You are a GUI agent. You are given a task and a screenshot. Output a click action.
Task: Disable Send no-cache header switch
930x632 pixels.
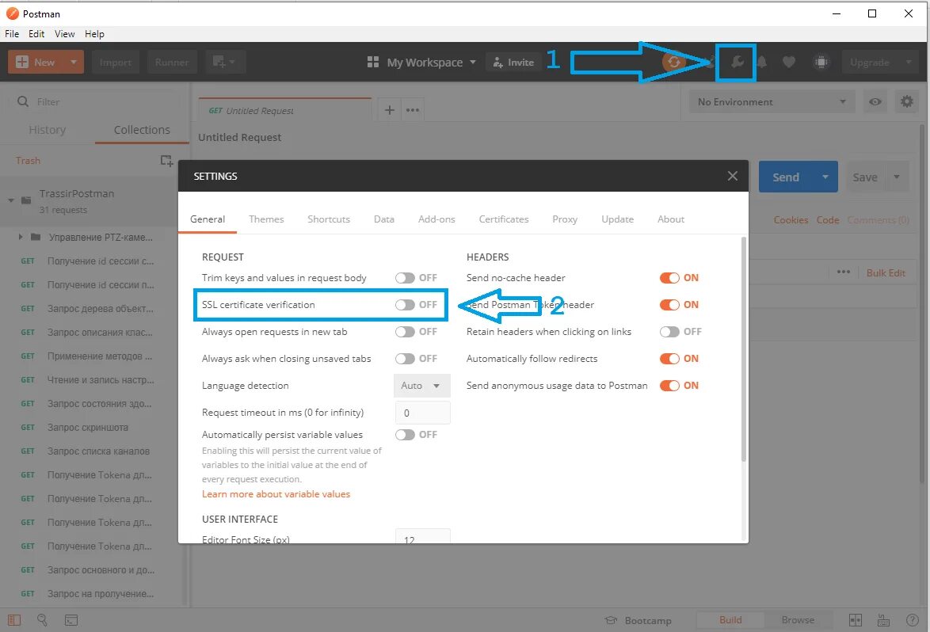click(669, 278)
